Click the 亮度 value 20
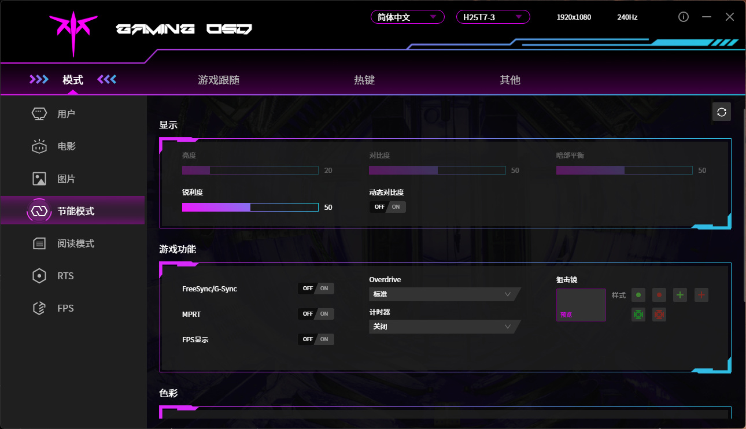Image resolution: width=746 pixels, height=429 pixels. (328, 171)
